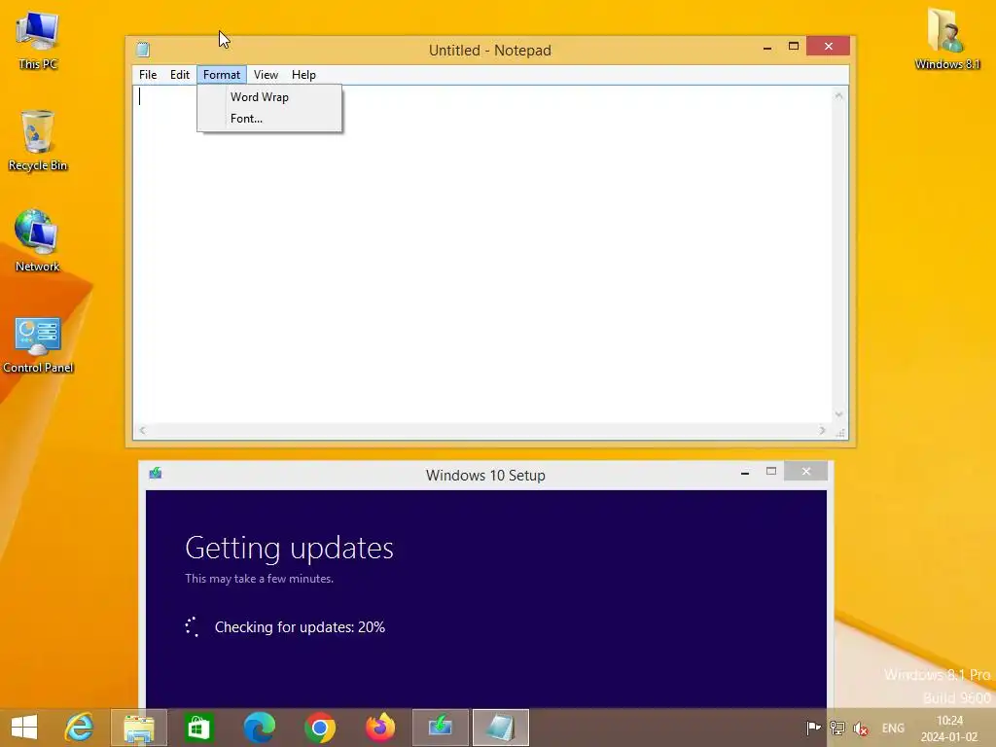
Task: Select the Recycle Bin desktop icon
Action: [x=38, y=140]
